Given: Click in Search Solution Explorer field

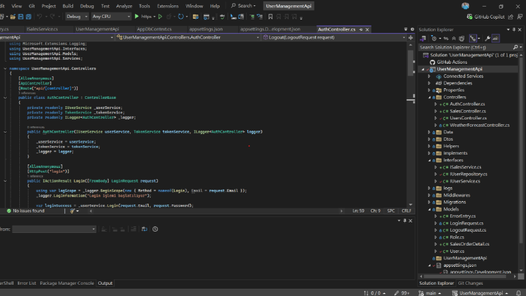Looking at the screenshot, I should (x=466, y=47).
